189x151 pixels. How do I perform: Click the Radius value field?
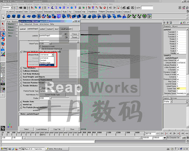tap(44, 98)
